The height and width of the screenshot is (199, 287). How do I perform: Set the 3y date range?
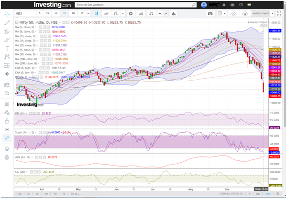point(28,194)
